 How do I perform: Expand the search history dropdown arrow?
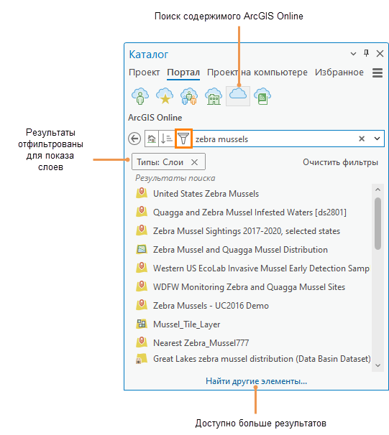tap(377, 139)
